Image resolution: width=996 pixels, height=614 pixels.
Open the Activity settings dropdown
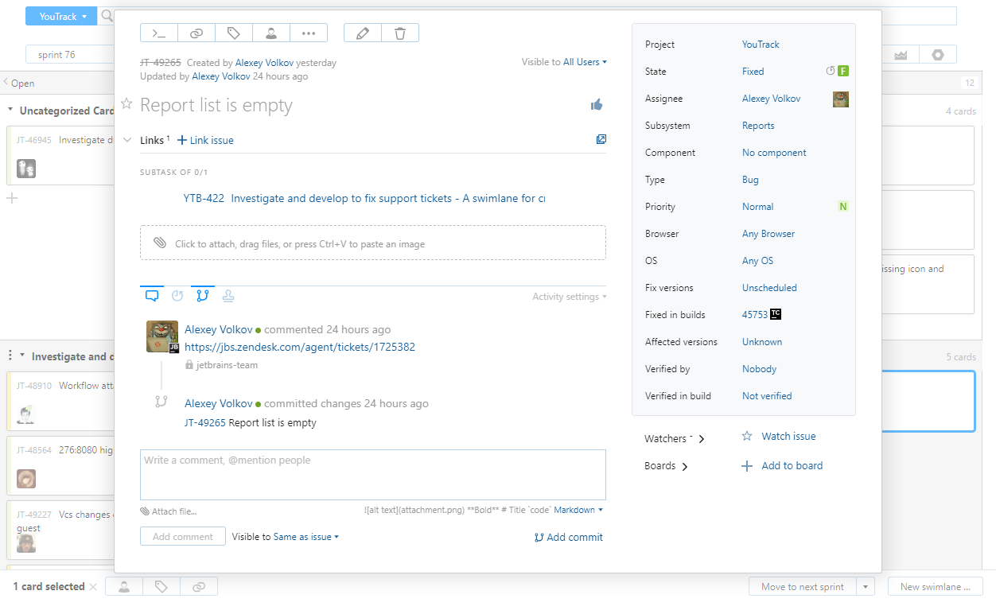[570, 297]
